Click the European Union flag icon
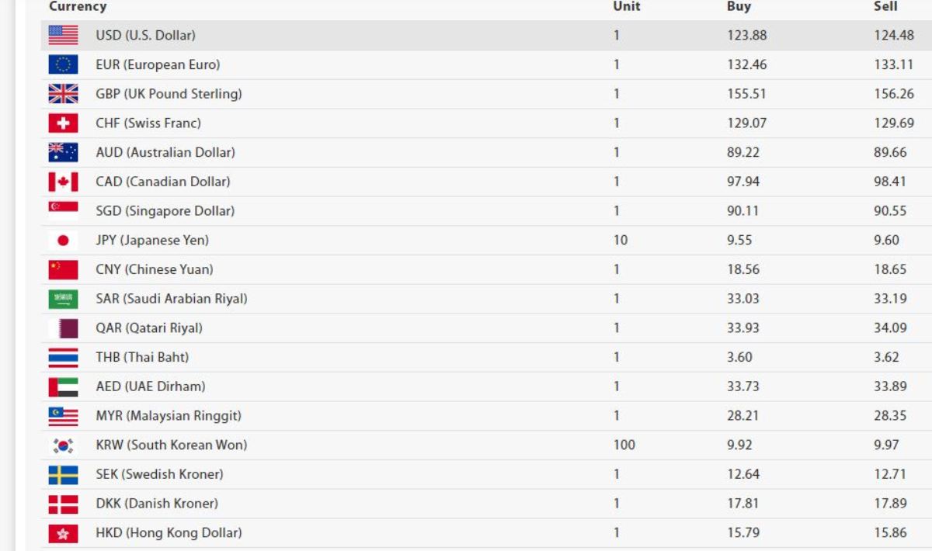 [63, 64]
